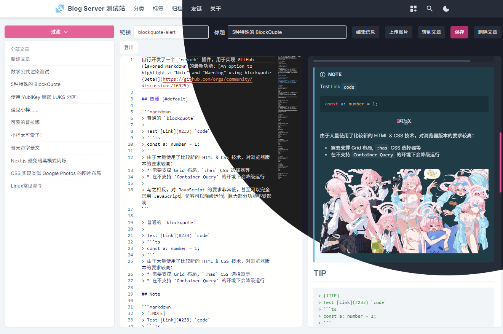The height and width of the screenshot is (334, 503).
Task: Click the 链接 slug input field
Action: coord(171,32)
